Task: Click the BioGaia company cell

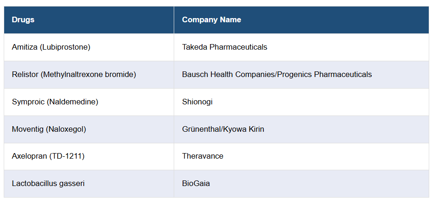Action: [x=196, y=184]
